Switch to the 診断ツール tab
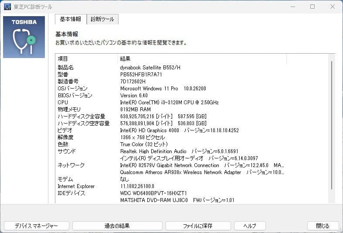The image size is (343, 233). [x=102, y=19]
